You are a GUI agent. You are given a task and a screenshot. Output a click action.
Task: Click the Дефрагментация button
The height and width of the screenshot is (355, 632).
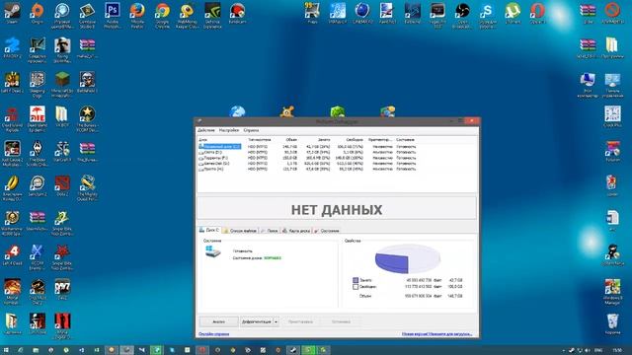[257, 321]
